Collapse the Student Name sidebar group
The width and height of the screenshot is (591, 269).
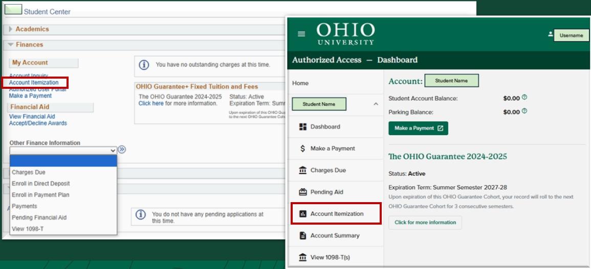376,104
